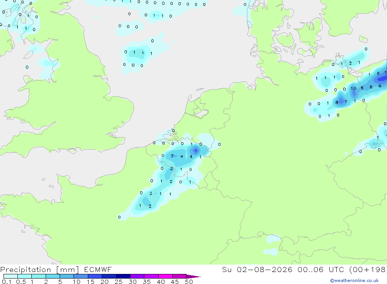387x284 pixels.
Task: Choose the purple 30–35 legend swatch
Action: [137, 276]
